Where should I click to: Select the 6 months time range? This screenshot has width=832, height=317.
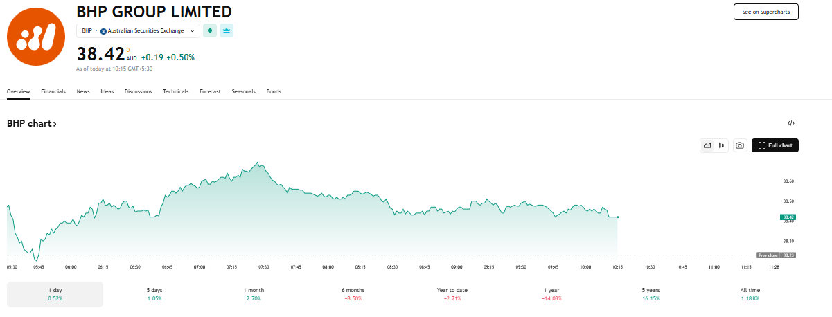pyautogui.click(x=353, y=294)
